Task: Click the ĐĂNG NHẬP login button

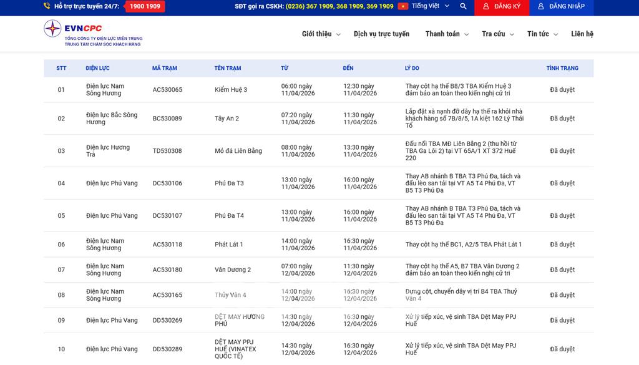Action: [x=561, y=6]
